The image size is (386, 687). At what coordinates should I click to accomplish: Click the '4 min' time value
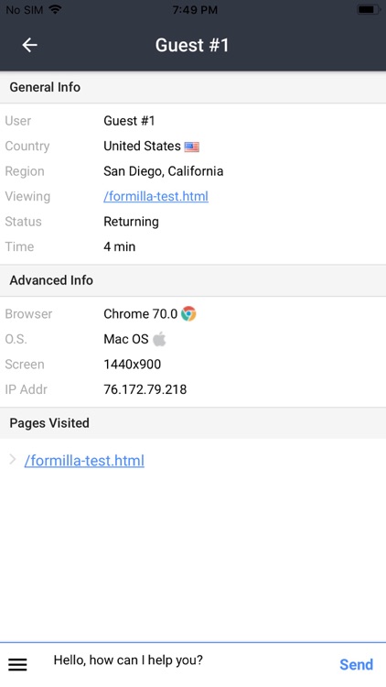point(120,246)
